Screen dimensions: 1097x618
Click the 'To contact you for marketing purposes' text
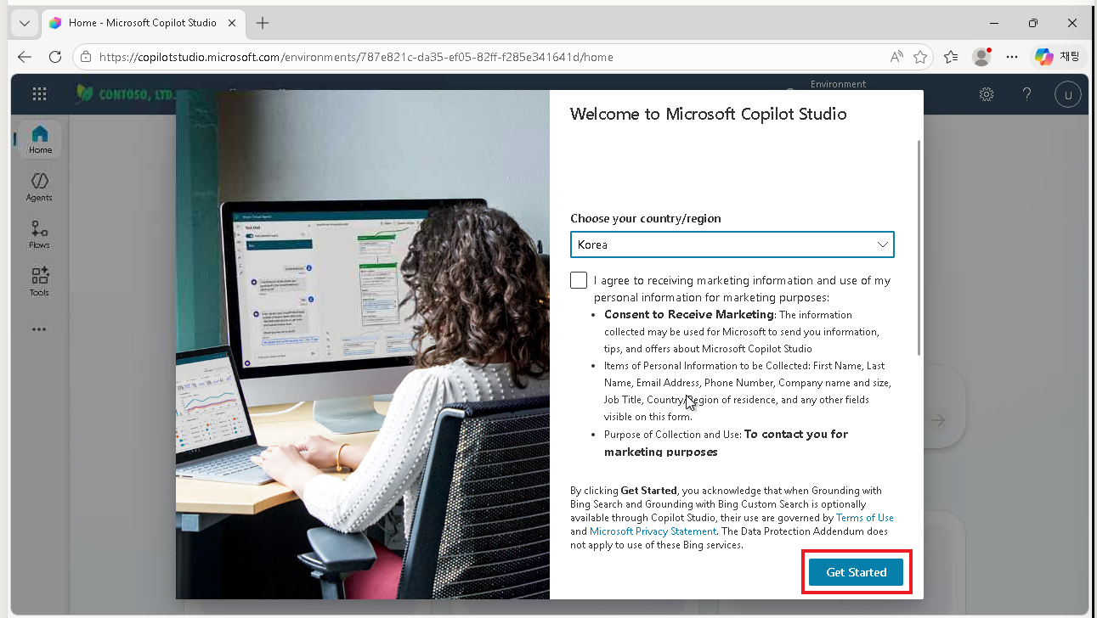click(727, 442)
